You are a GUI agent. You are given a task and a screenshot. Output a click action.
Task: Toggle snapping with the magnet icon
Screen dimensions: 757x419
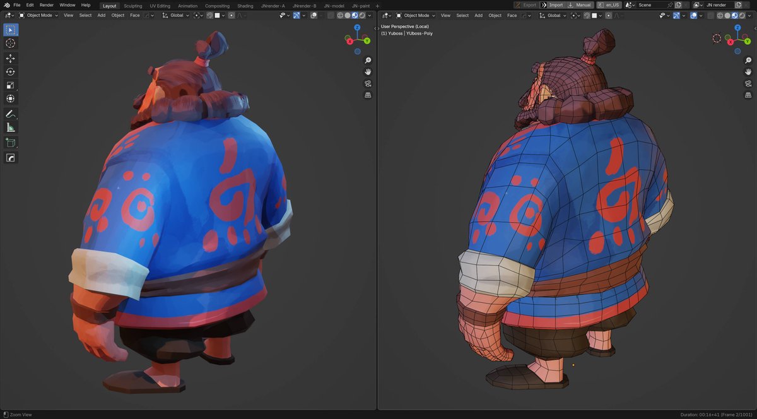tap(209, 15)
